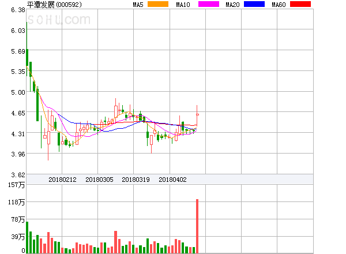This screenshot has width=346, height=254.
Task: Click the 5.35 price axis label
Action: coord(18,72)
